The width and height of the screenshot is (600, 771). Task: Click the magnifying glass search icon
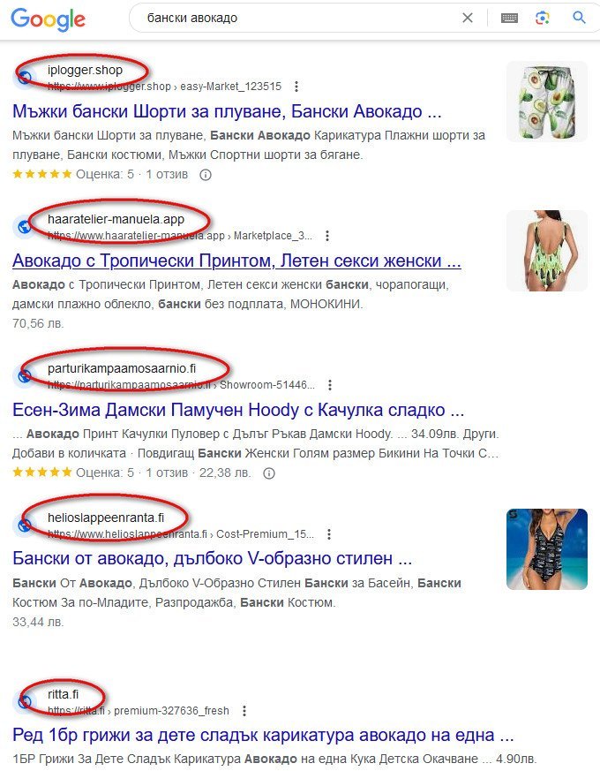[x=580, y=18]
